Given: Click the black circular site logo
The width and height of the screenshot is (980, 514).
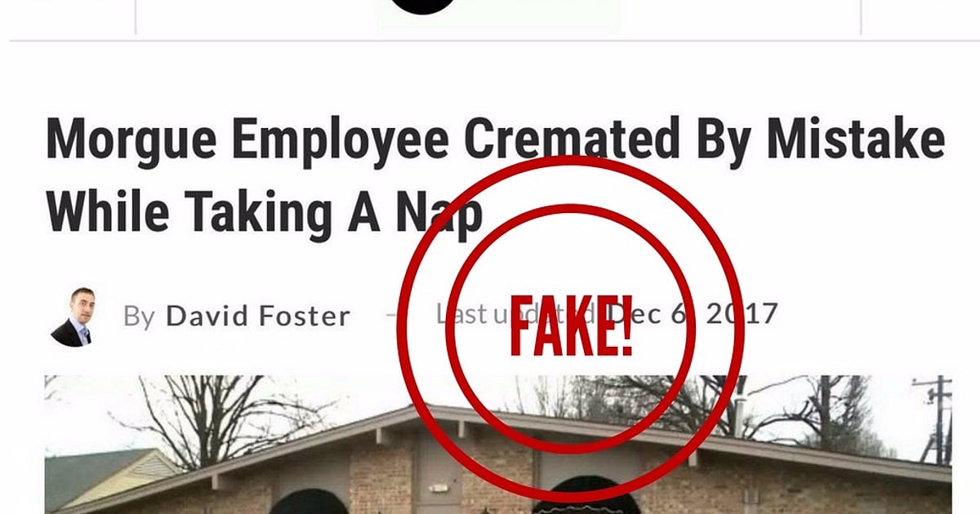Looking at the screenshot, I should tap(422, 5).
